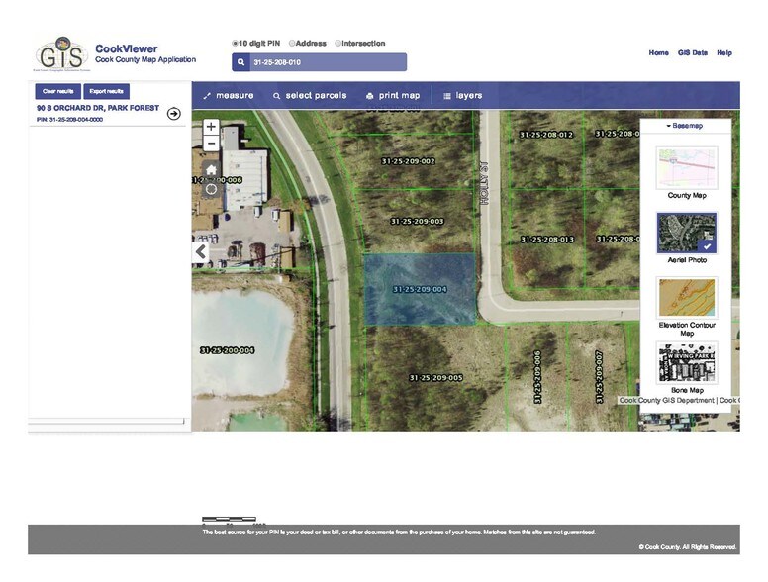Select the Address search radio button

click(x=292, y=43)
